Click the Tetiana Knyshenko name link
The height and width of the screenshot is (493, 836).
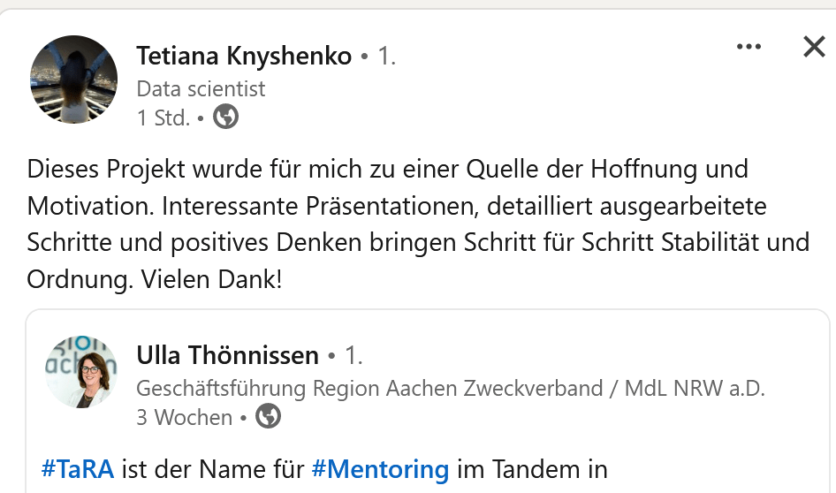point(245,56)
